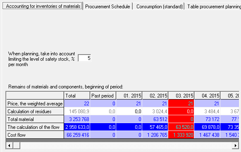The height and width of the screenshot is (152, 241).
Task: Click the right scroll arrow of table
Action: tap(236, 145)
